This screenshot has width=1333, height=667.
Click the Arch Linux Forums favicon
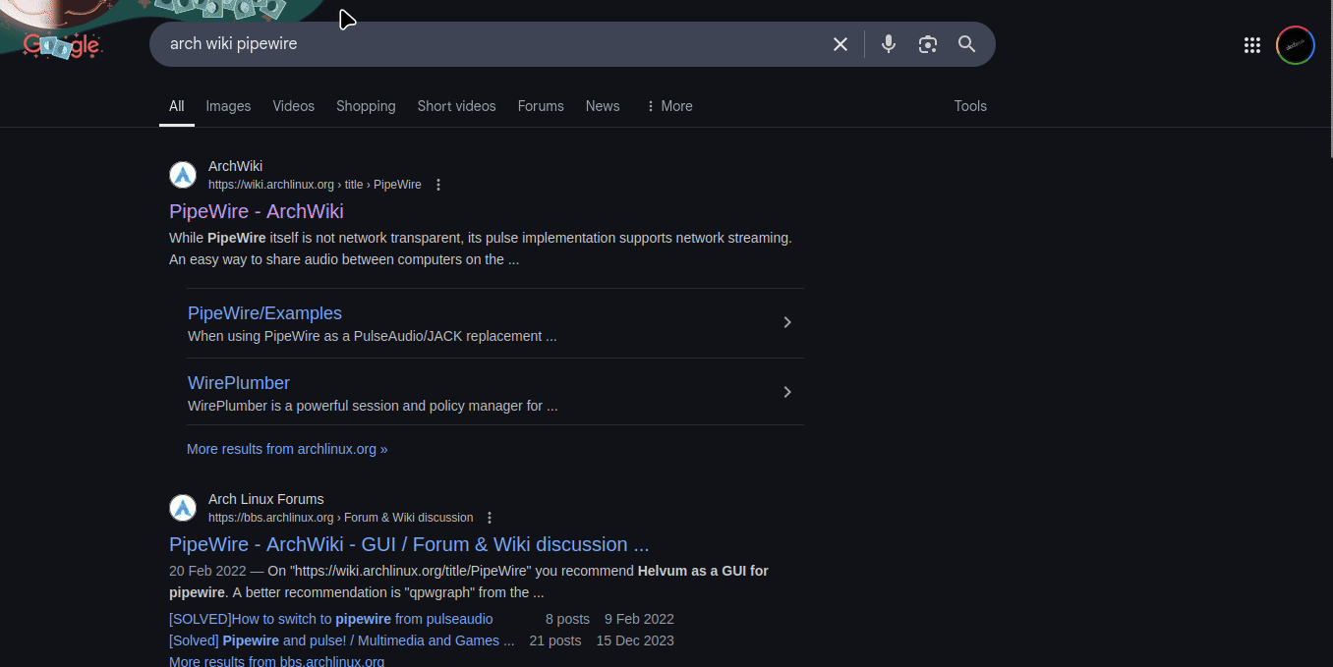pos(183,508)
